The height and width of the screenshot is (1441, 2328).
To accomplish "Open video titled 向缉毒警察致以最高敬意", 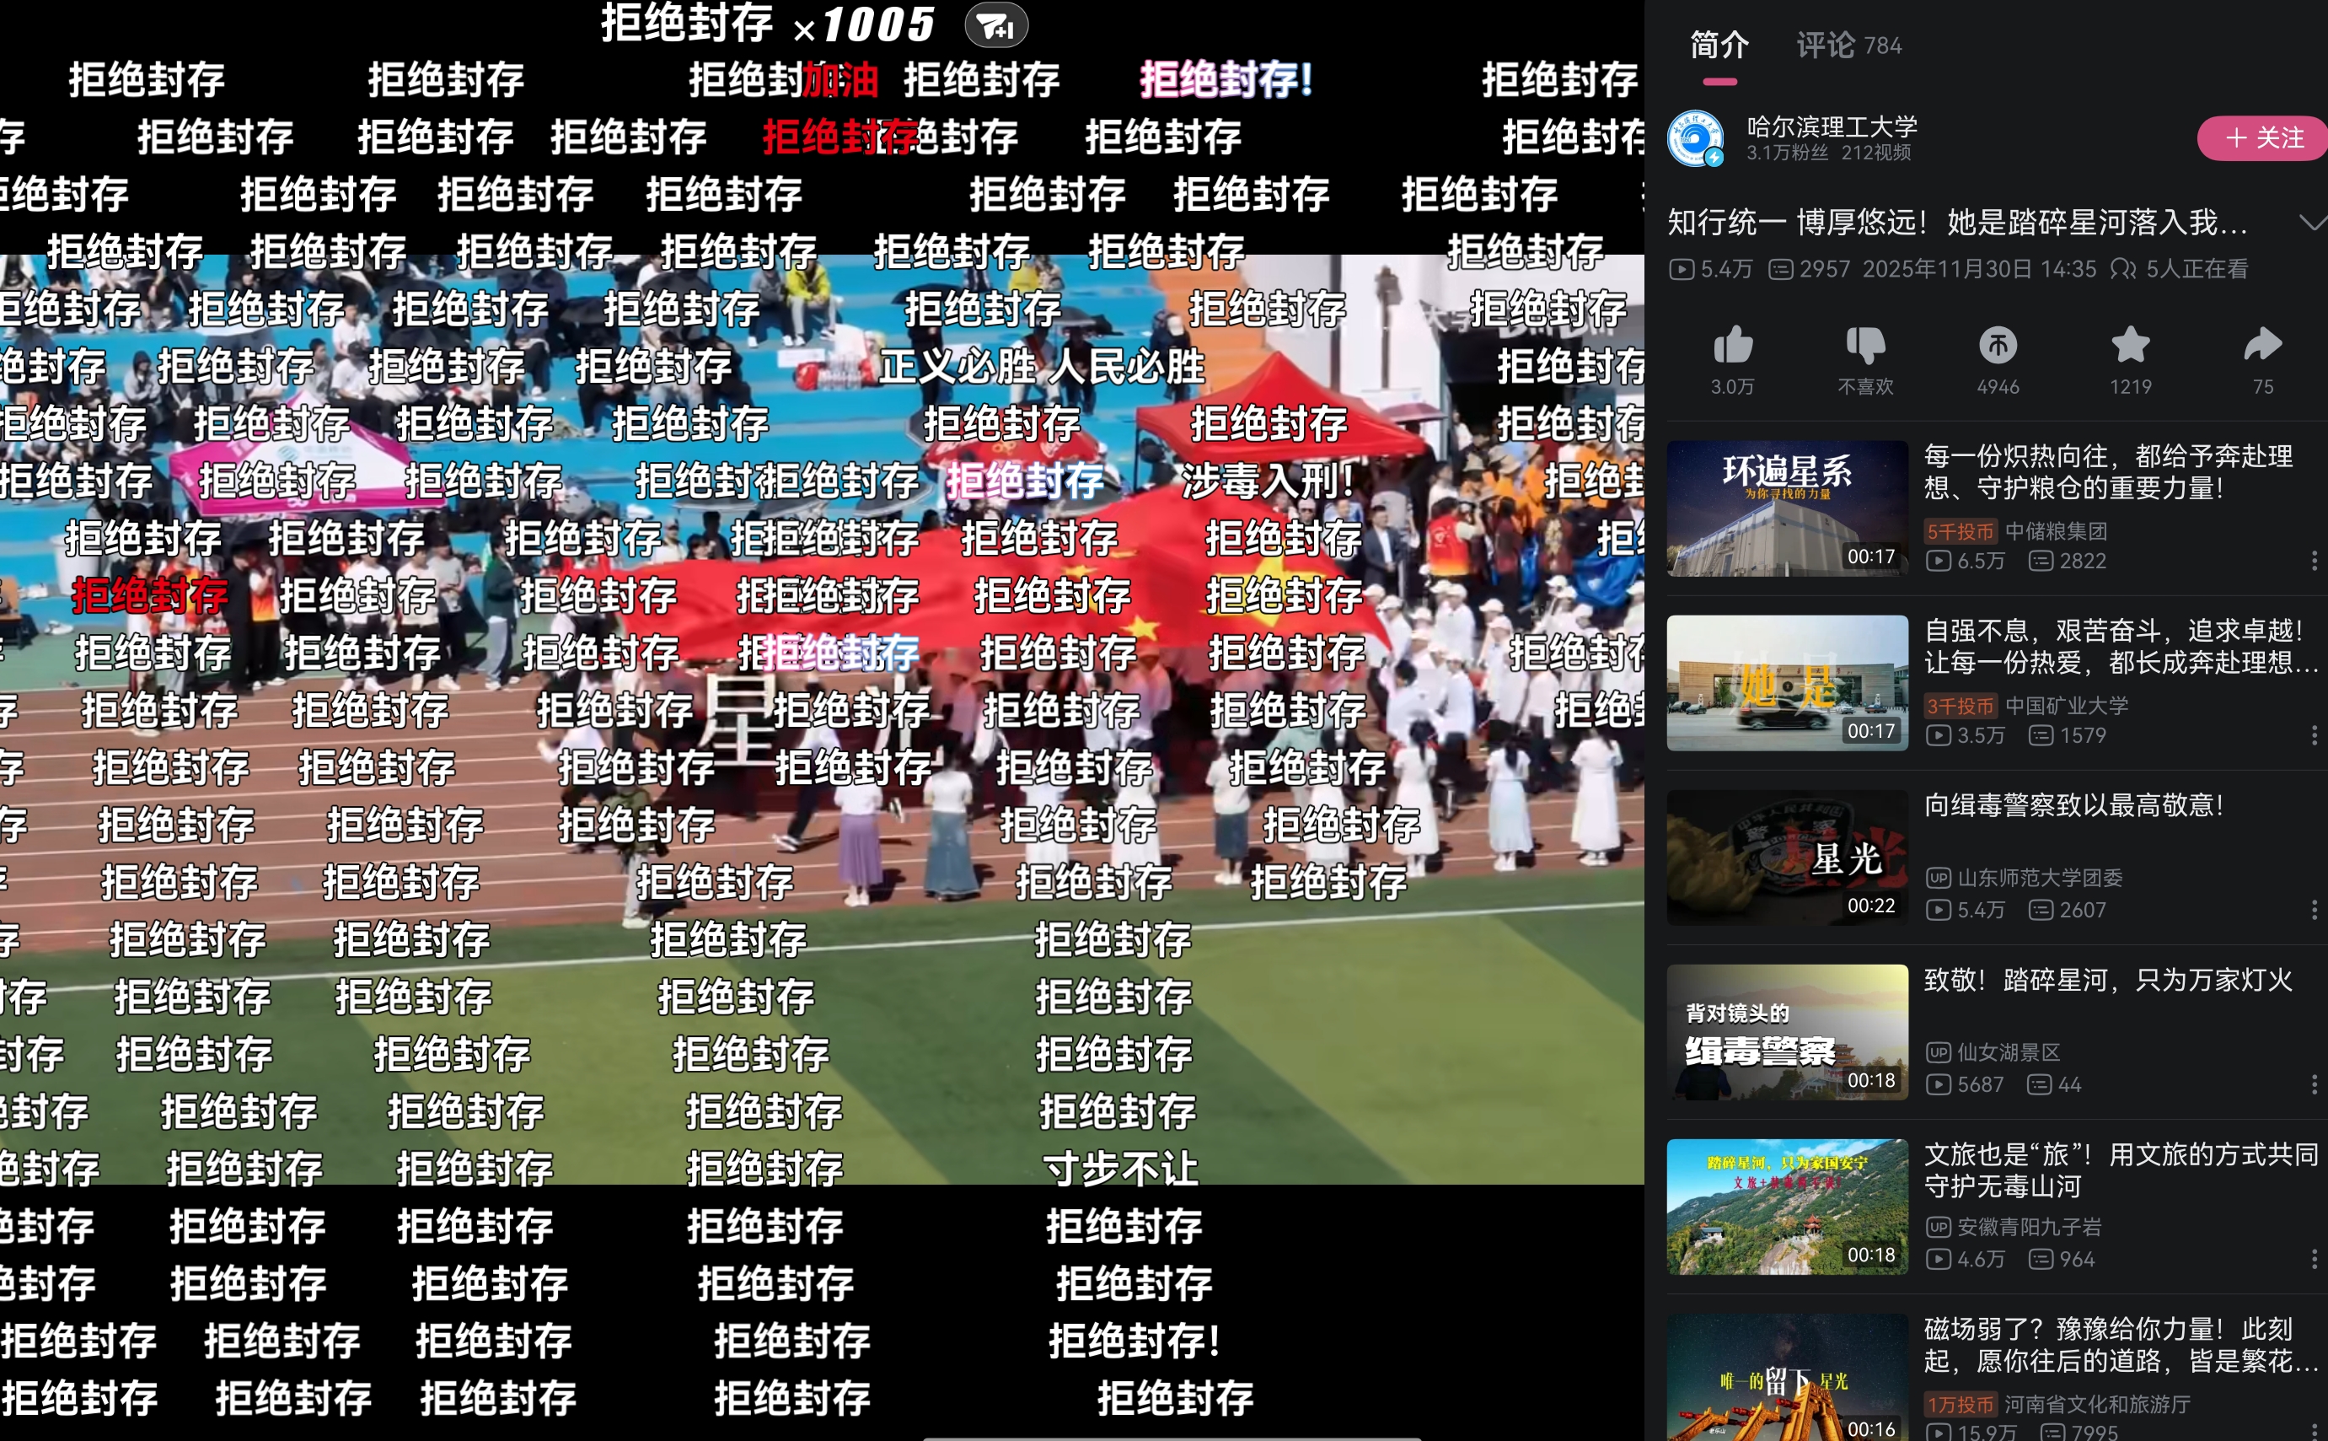I will [x=2073, y=806].
